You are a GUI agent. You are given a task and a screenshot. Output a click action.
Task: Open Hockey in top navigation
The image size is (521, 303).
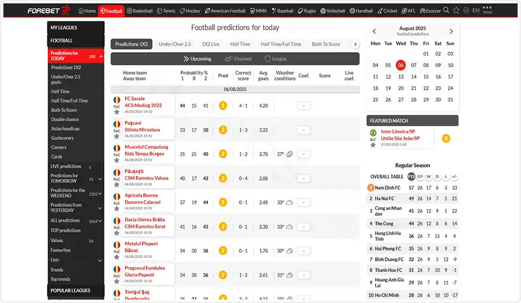point(190,10)
